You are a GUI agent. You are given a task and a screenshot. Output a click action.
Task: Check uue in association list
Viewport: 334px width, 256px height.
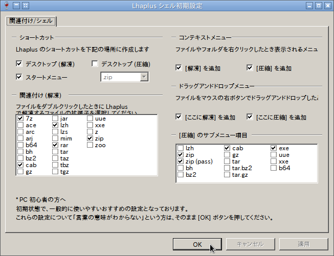90,119
